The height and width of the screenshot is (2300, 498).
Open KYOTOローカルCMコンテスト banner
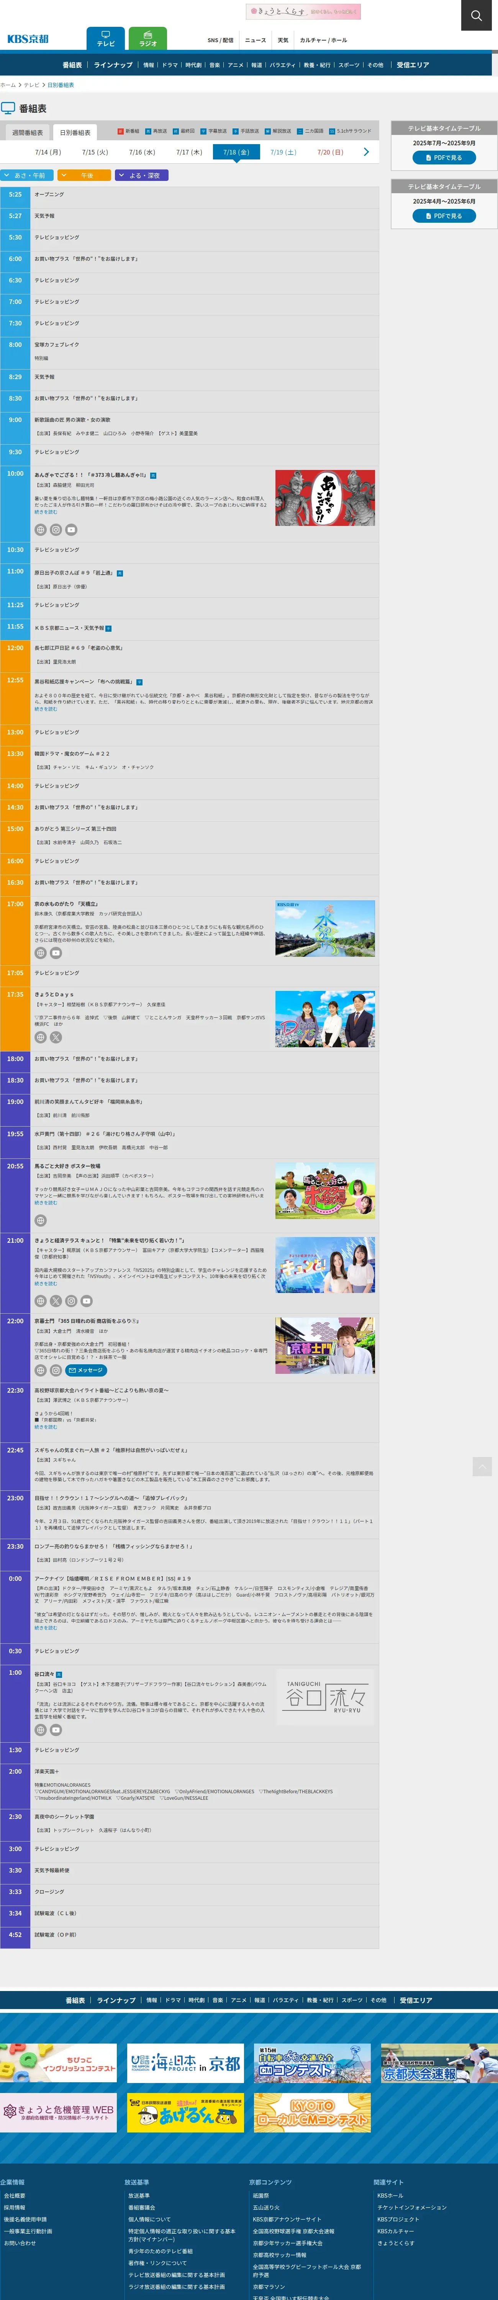(312, 2113)
